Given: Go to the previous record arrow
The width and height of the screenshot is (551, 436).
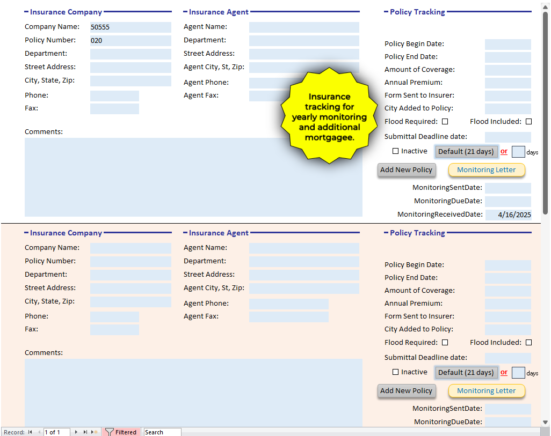Looking at the screenshot, I should [39, 432].
